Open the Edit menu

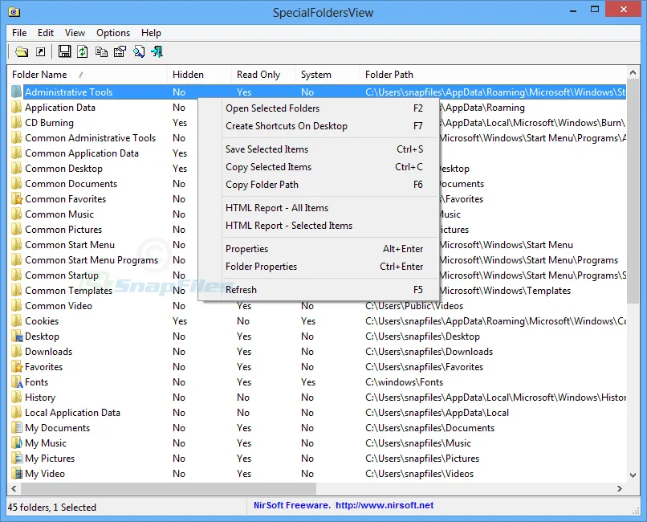(x=46, y=33)
